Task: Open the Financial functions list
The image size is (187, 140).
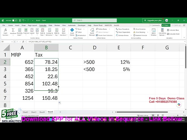Action: [26, 32]
